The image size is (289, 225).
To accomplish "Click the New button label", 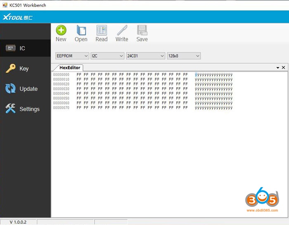I will click(61, 39).
